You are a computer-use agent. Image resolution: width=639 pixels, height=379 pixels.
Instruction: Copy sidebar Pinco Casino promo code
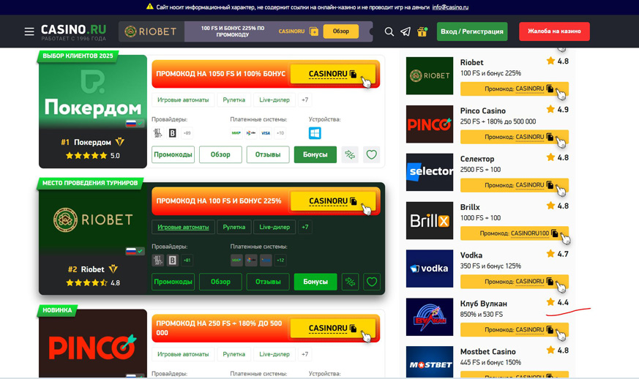(515, 138)
